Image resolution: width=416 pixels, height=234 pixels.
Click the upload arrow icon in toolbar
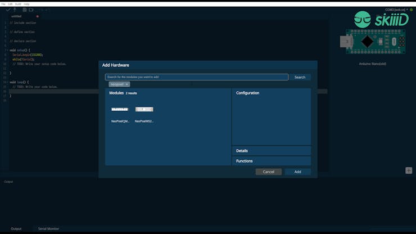[15, 10]
